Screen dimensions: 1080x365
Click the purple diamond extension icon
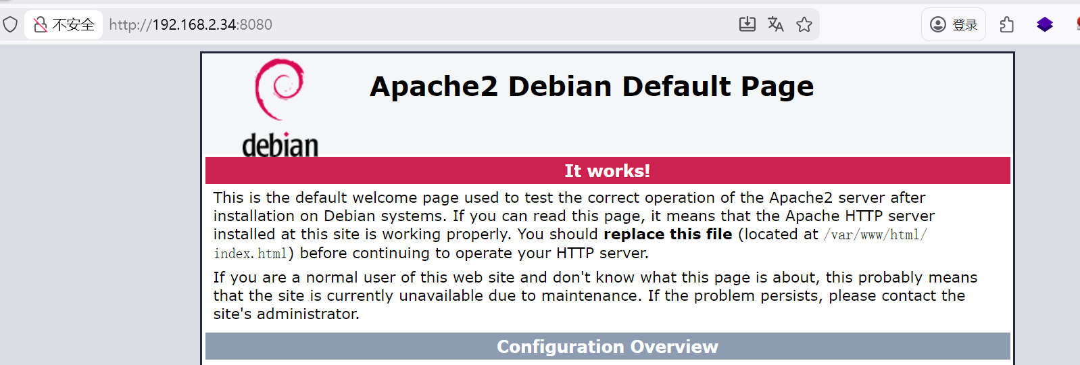tap(1044, 25)
